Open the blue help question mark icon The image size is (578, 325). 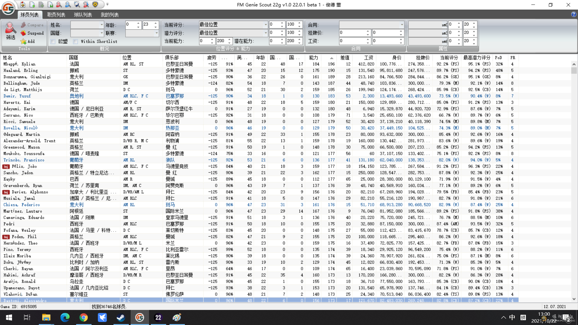(573, 14)
